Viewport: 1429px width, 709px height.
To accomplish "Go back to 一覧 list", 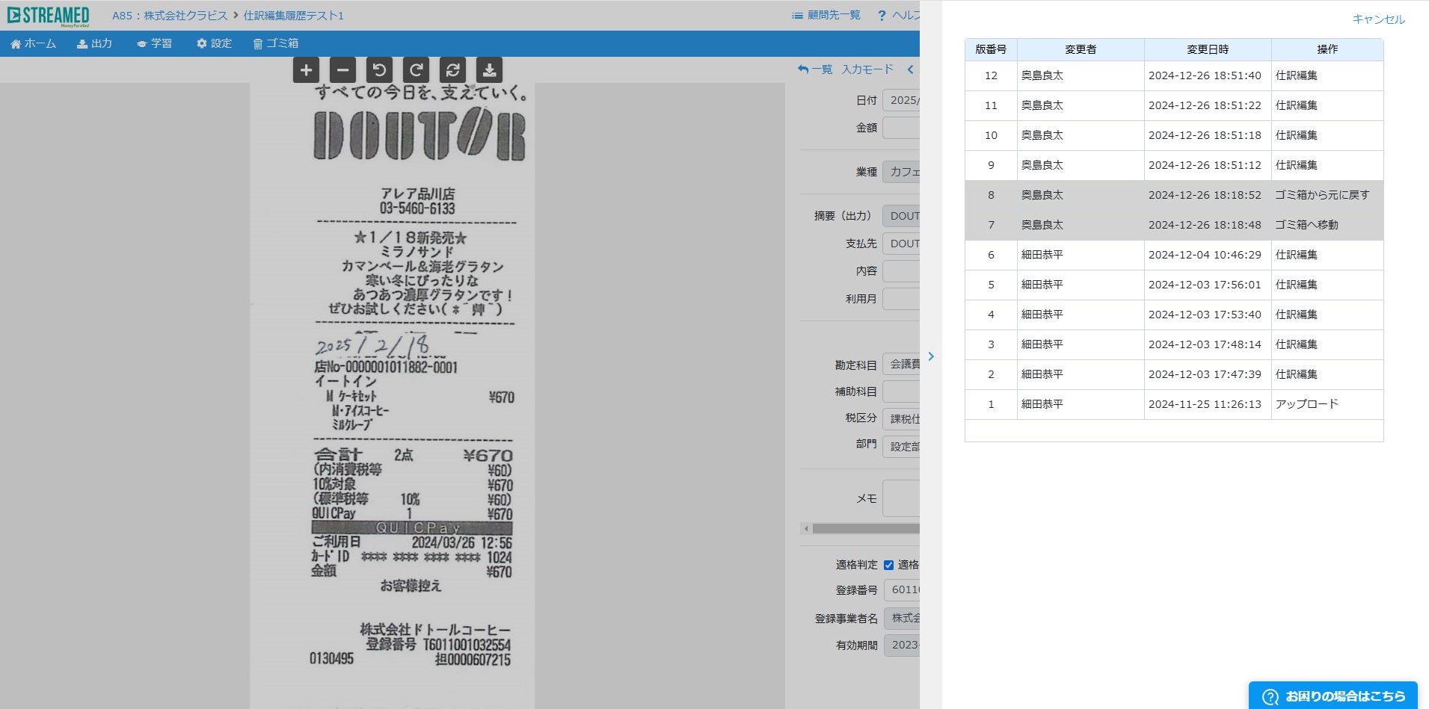I will (x=815, y=69).
